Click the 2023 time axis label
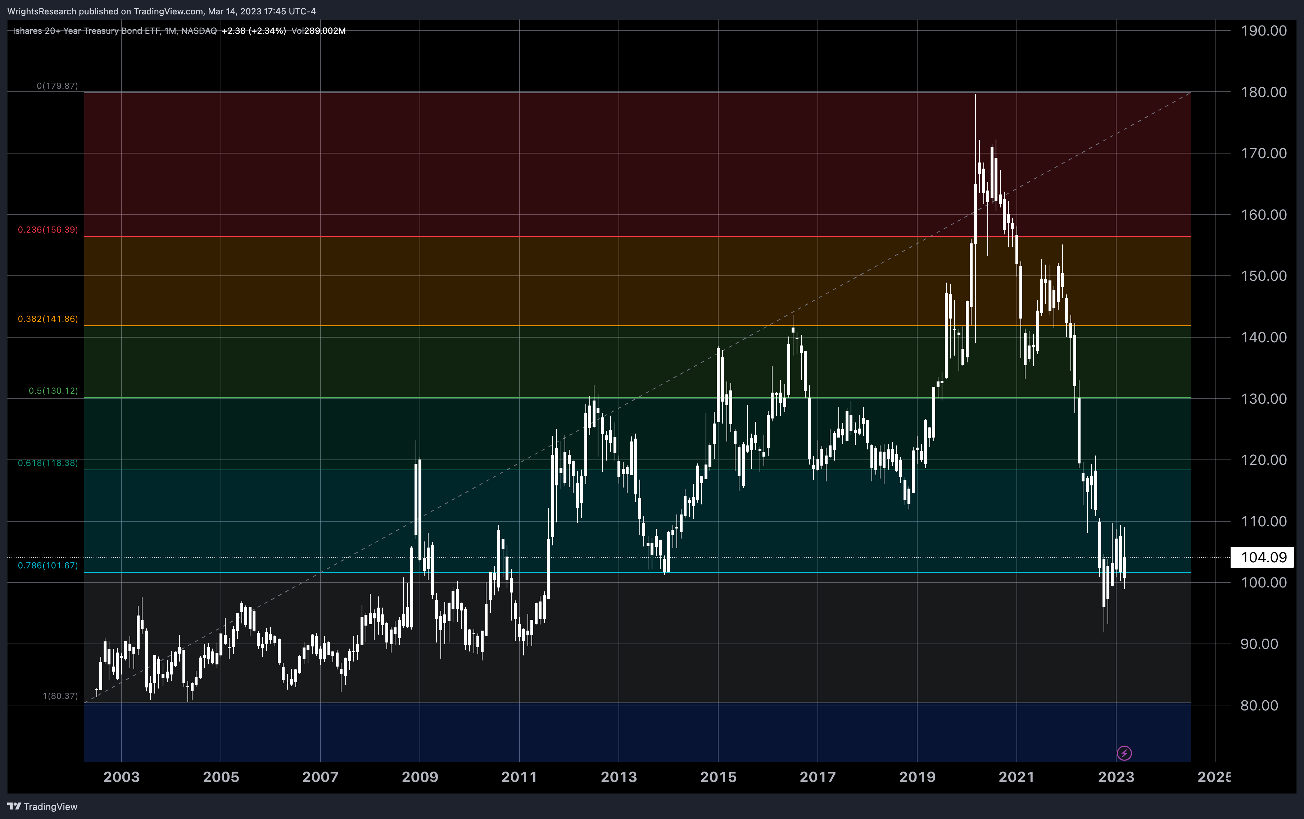Screen dimensions: 1304x819 click(x=1115, y=777)
